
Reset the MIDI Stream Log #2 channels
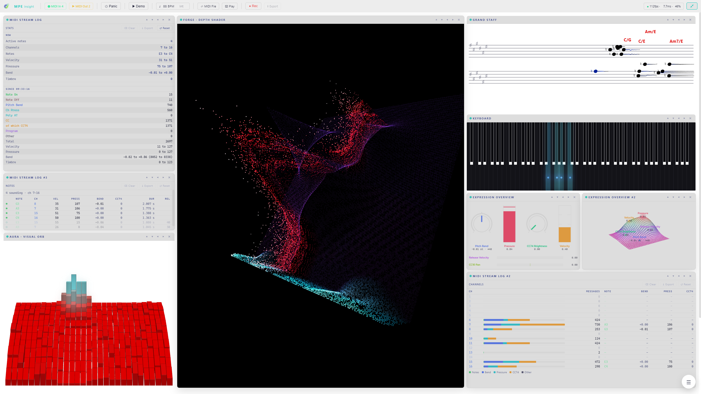click(x=686, y=284)
